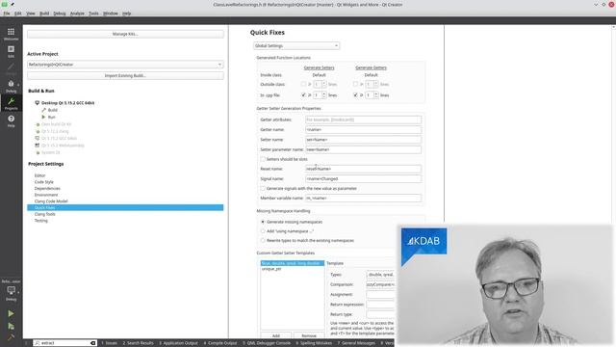Open Issues output pane

[109, 343]
